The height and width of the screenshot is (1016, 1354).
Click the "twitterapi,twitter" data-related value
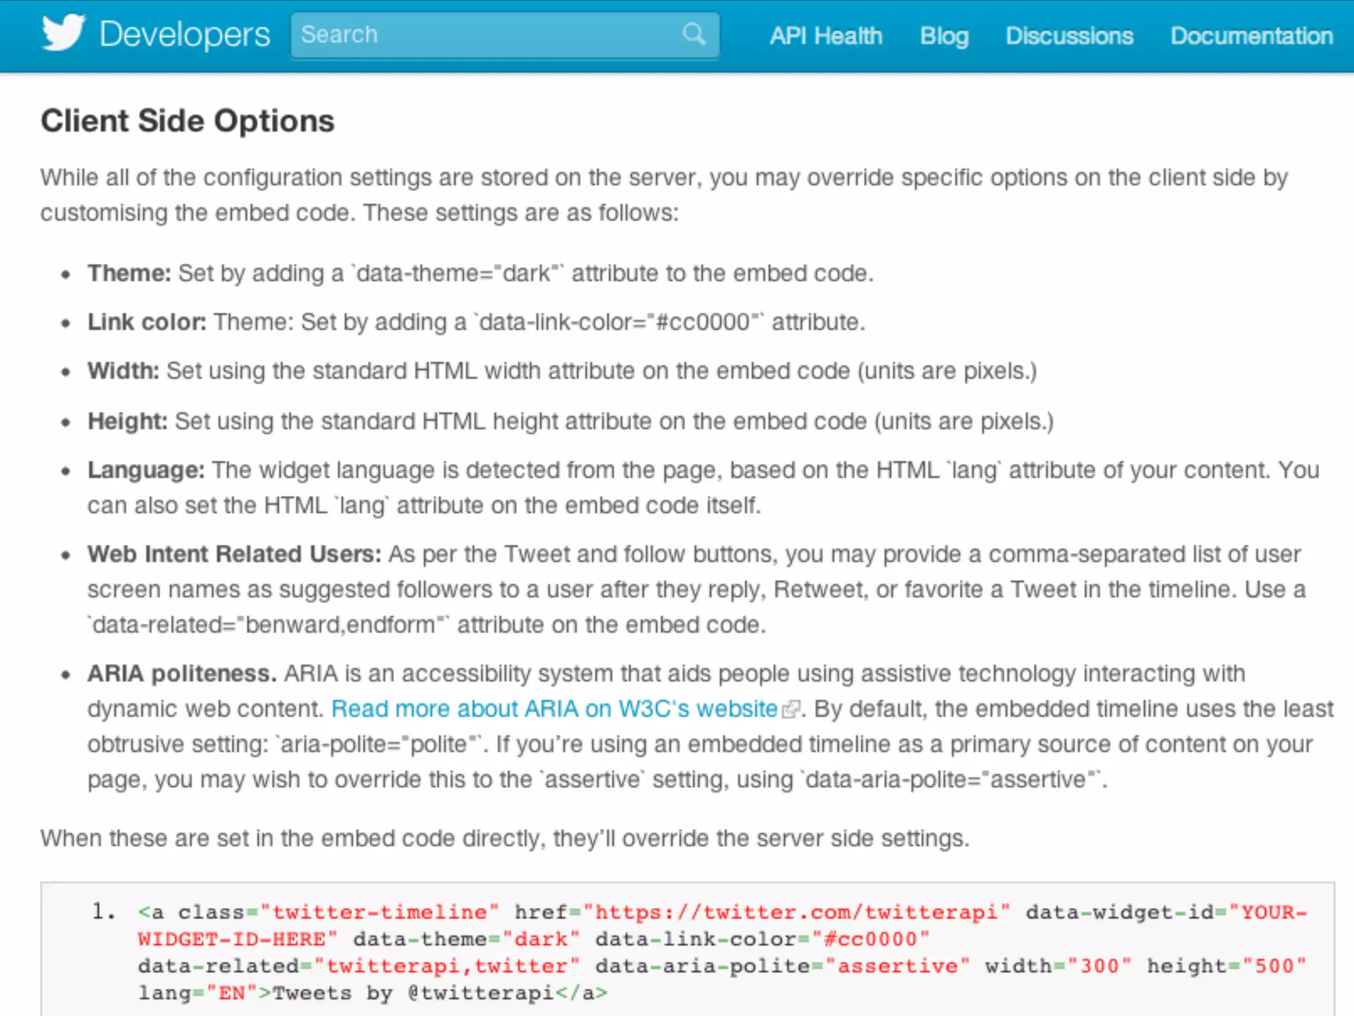click(x=447, y=966)
